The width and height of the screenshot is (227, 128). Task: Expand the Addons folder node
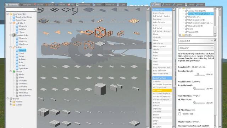coord(11,101)
